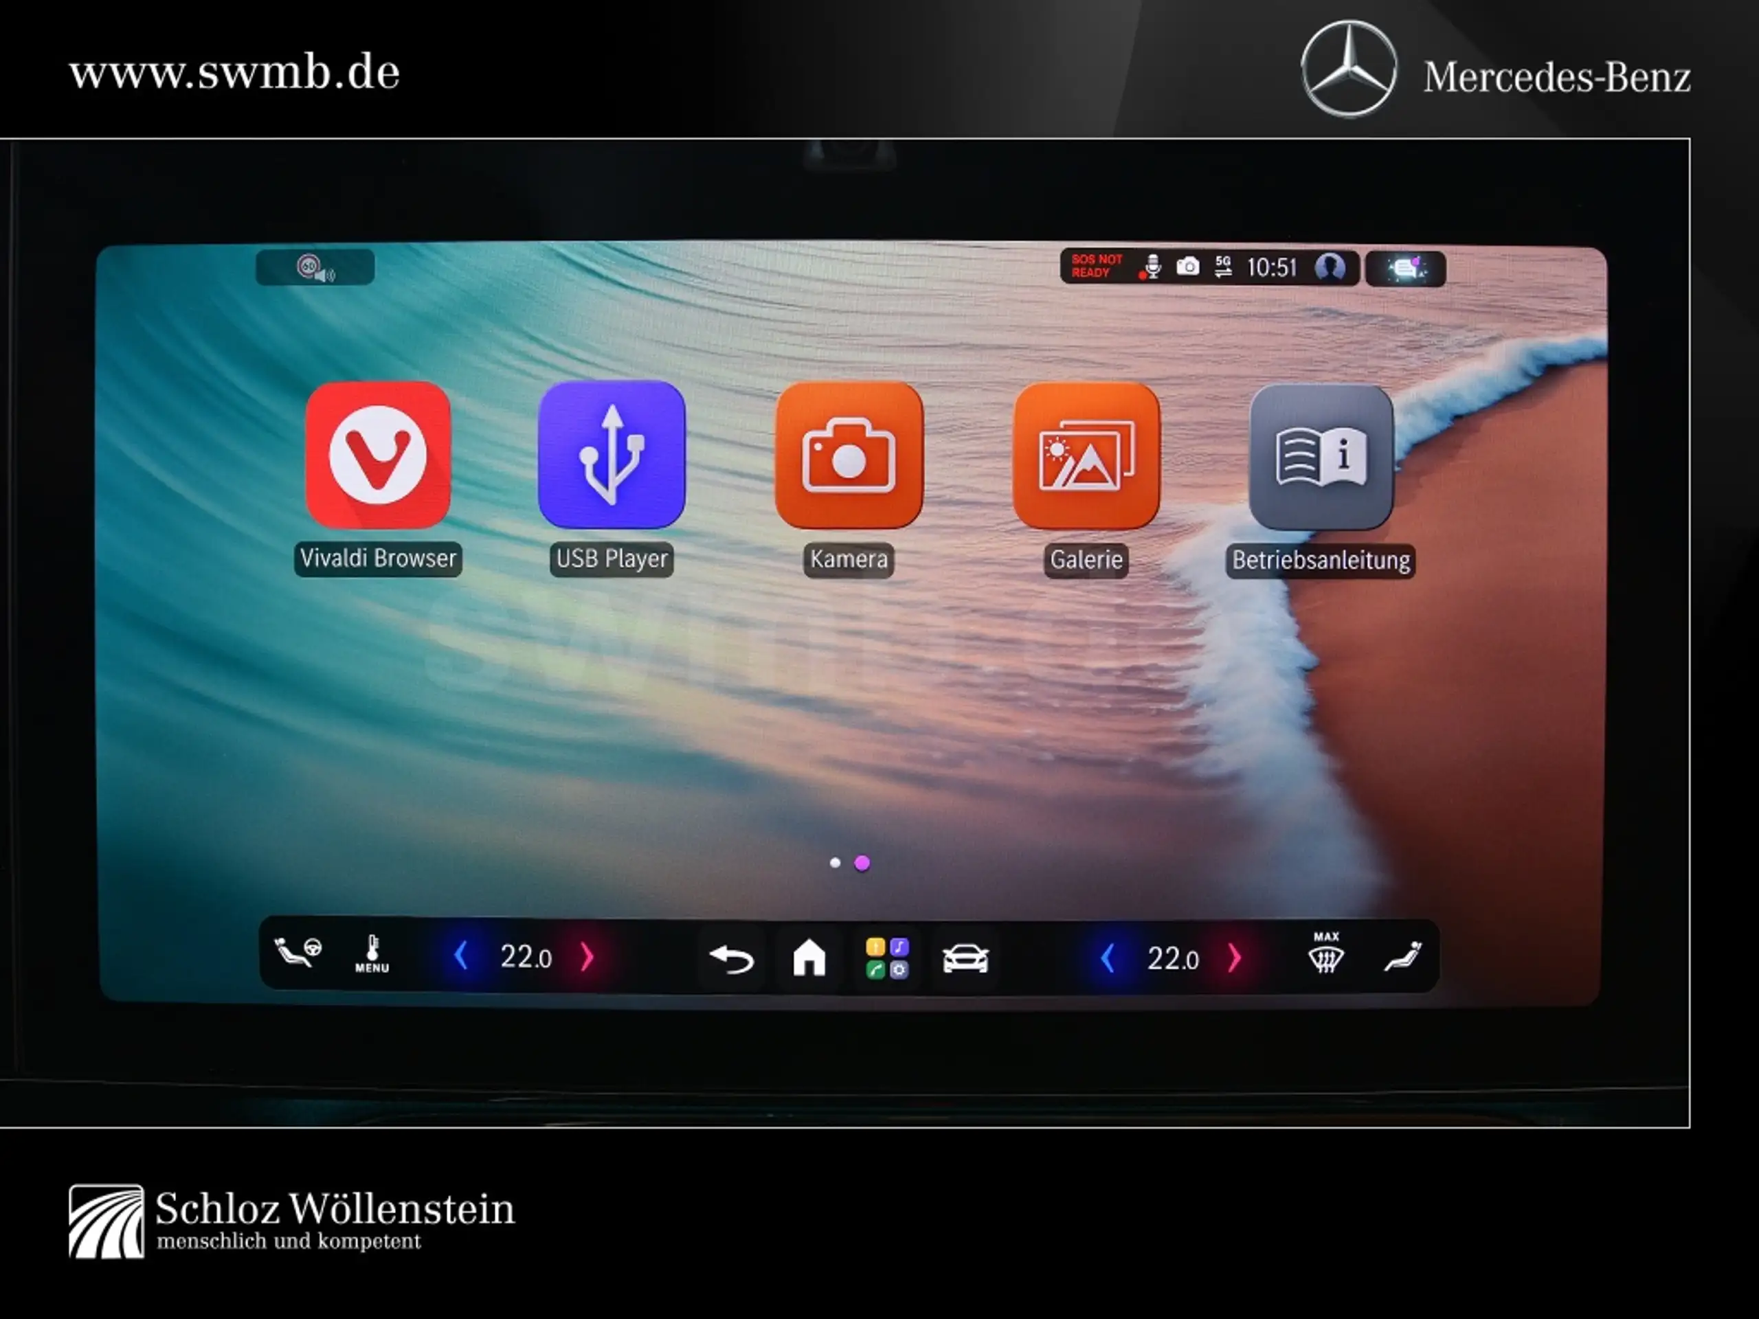The image size is (1759, 1319).
Task: Open the all apps grid
Action: 886,958
